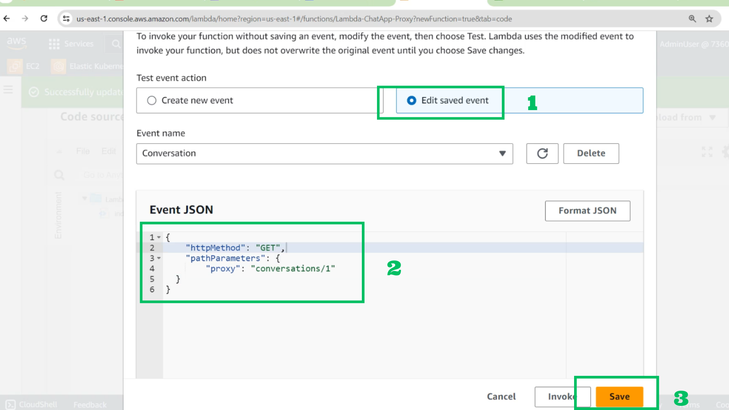Open the browser zoom magnifier icon
729x410 pixels.
click(692, 19)
